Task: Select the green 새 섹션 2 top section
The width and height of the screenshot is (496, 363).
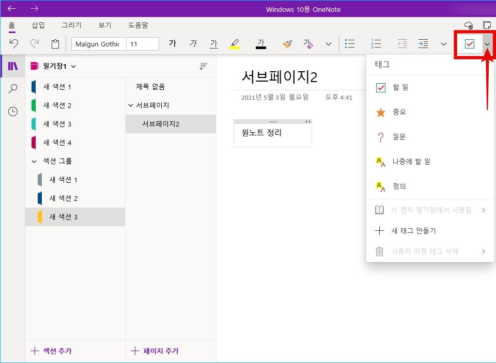Action: click(x=75, y=105)
